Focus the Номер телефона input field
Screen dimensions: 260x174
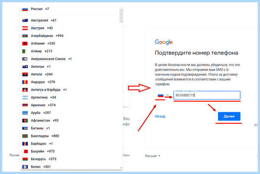tap(207, 95)
